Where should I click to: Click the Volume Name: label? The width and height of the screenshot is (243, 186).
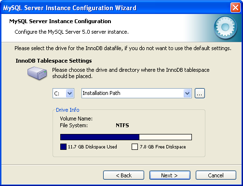[x=76, y=119]
